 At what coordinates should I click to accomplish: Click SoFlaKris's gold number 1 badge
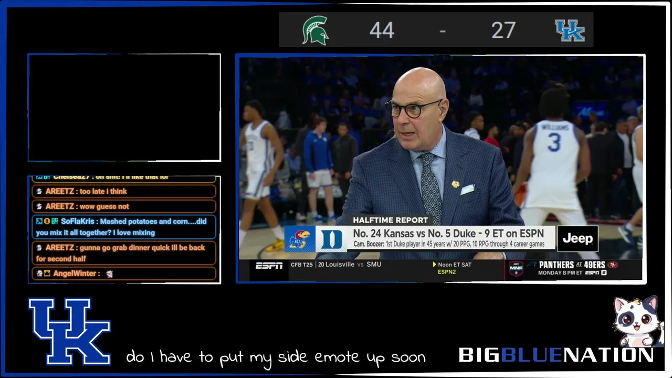tap(47, 222)
